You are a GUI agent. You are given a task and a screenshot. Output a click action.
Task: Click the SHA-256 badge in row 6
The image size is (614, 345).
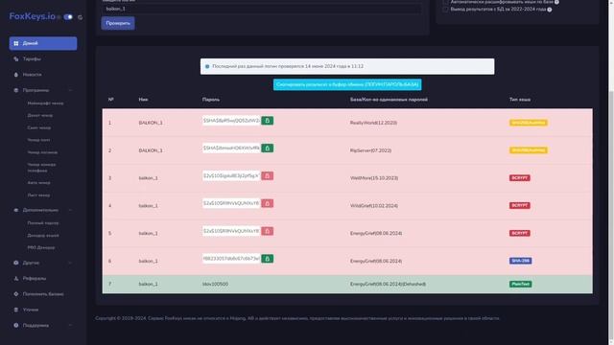point(520,261)
